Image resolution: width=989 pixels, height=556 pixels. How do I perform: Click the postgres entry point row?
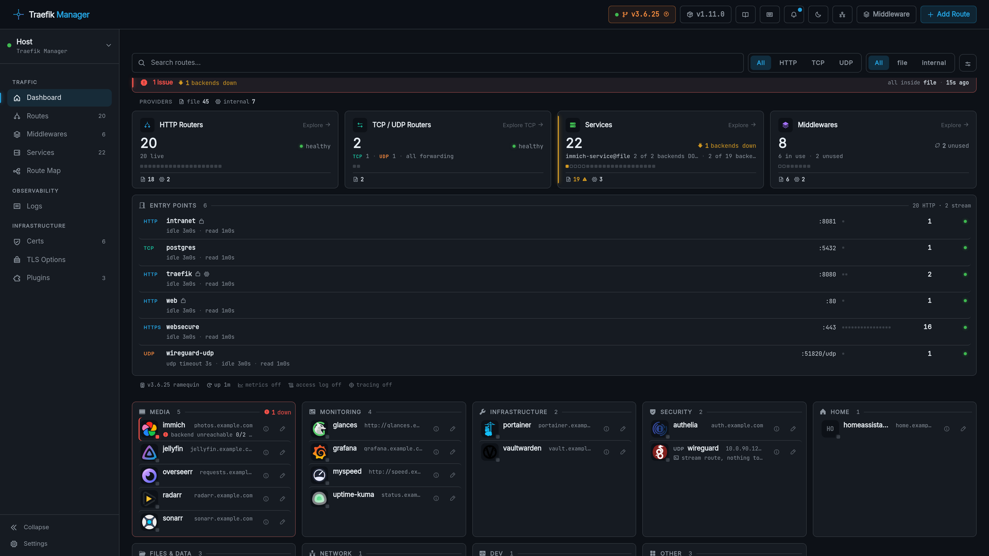point(554,253)
